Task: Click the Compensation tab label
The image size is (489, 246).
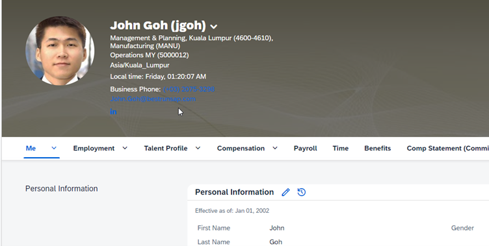Action: pos(241,148)
